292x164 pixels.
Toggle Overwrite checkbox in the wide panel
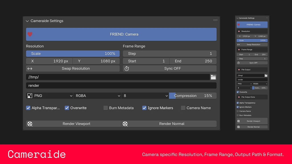pos(67,108)
